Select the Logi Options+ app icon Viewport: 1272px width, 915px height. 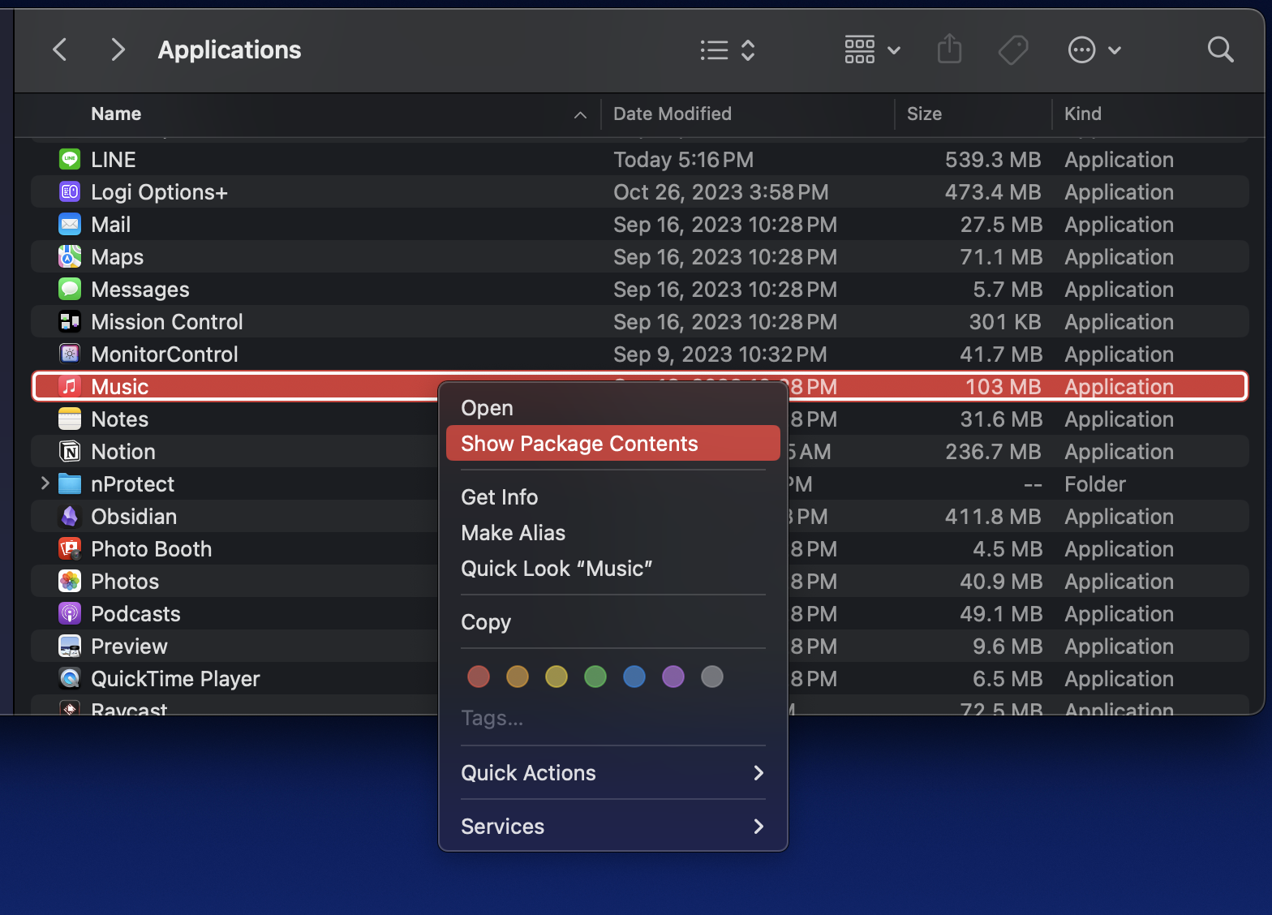coord(70,191)
